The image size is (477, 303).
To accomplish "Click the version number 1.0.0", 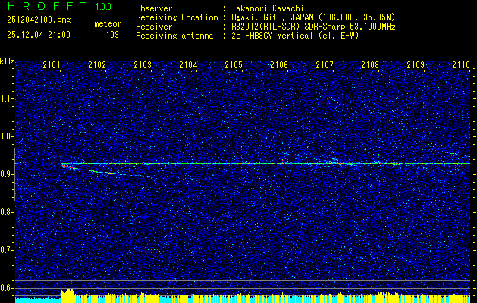I will pyautogui.click(x=103, y=7).
